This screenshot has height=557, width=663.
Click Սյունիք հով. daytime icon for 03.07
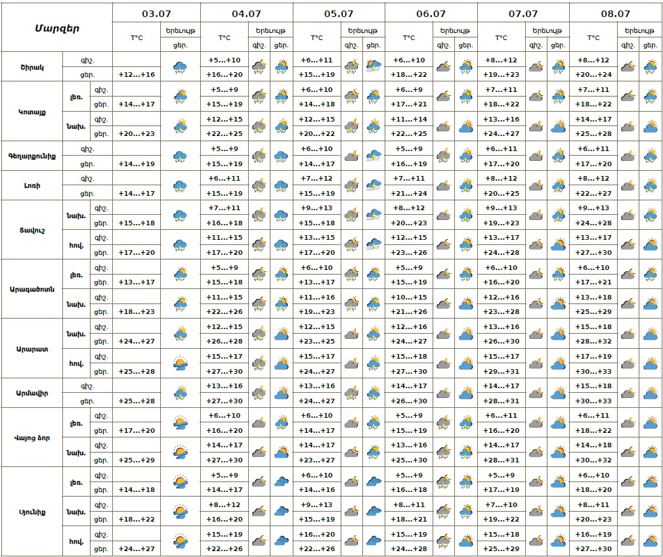pyautogui.click(x=181, y=541)
